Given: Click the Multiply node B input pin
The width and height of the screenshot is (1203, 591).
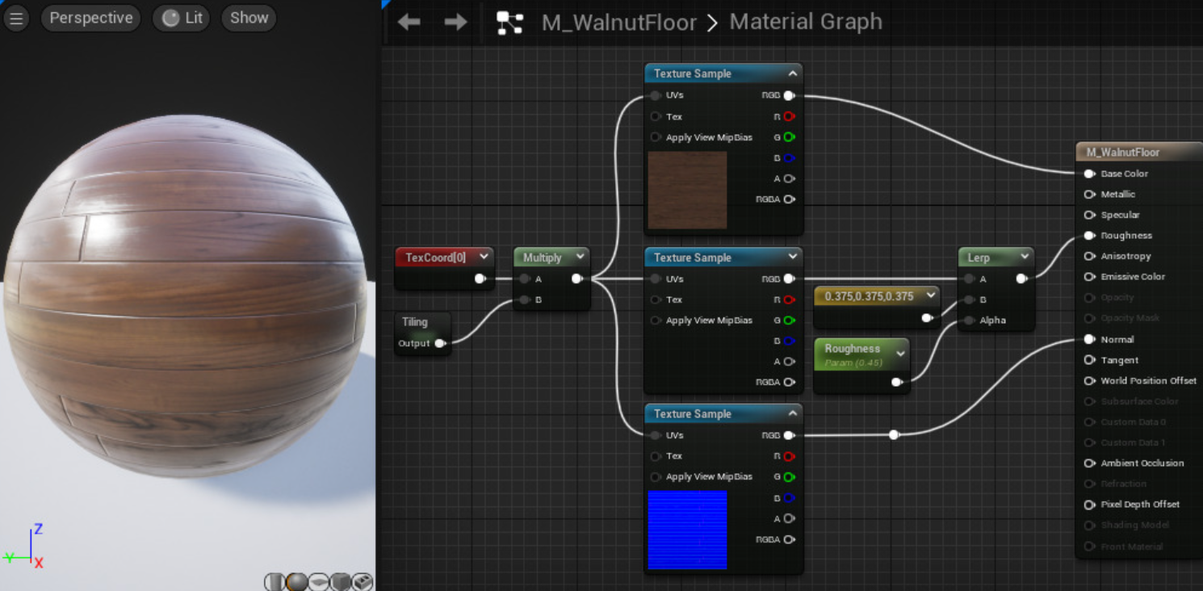Looking at the screenshot, I should [x=525, y=300].
